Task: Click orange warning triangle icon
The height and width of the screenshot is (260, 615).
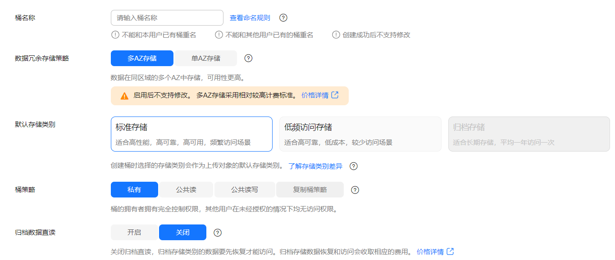Action: tap(125, 96)
